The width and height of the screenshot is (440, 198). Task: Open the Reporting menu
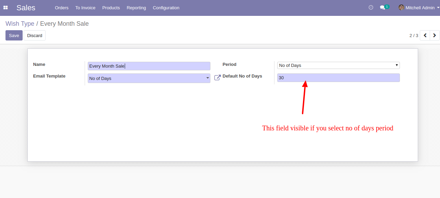pos(136,8)
